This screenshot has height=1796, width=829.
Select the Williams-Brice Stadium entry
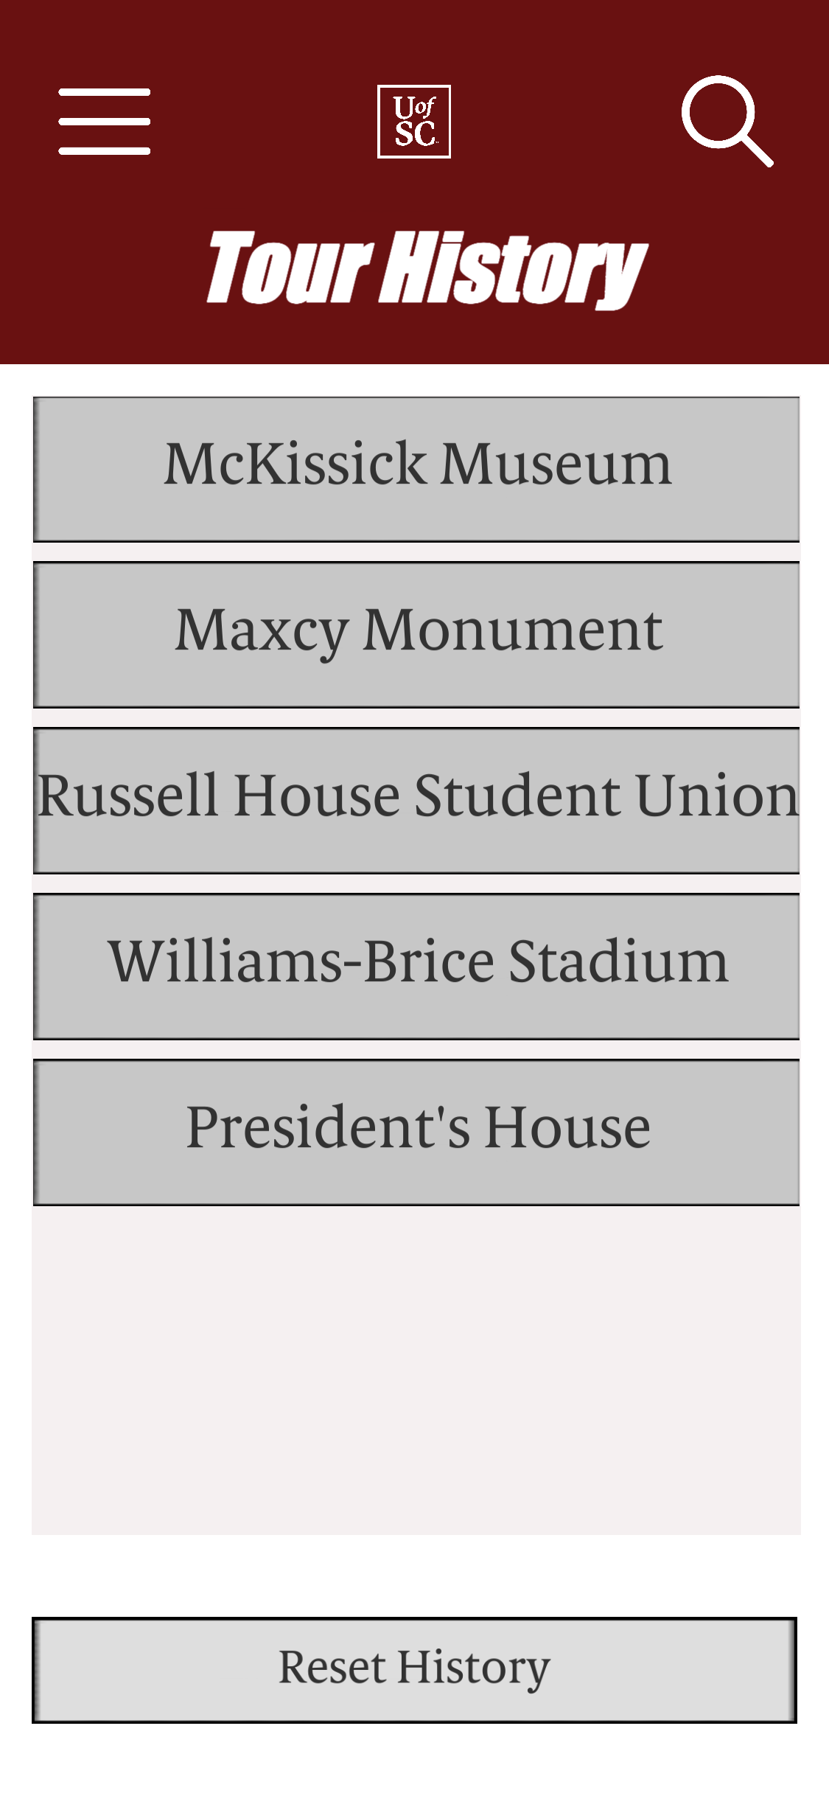(416, 966)
